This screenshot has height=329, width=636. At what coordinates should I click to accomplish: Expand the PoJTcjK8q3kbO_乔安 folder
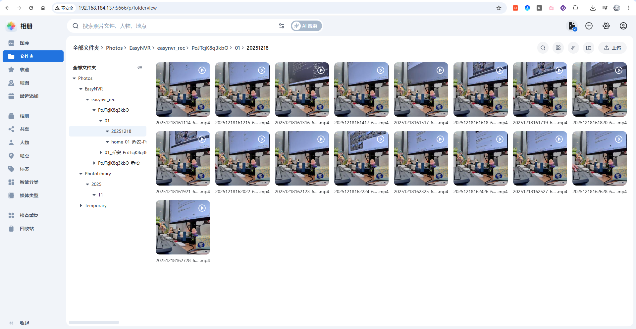(94, 163)
